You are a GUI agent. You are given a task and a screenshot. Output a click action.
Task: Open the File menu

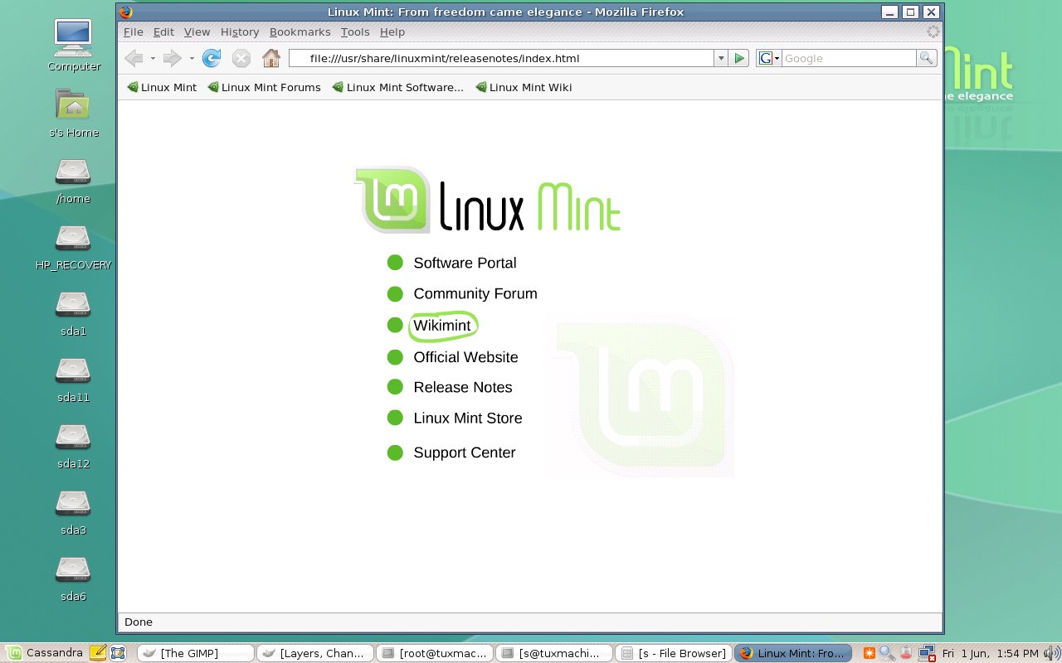(x=134, y=31)
